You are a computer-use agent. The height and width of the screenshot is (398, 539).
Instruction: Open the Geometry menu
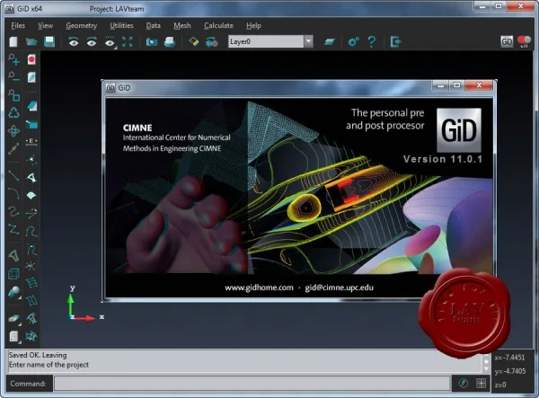[x=82, y=26]
